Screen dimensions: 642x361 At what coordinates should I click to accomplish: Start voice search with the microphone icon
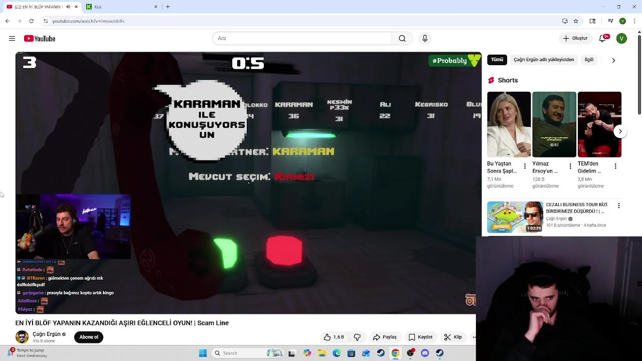pos(425,39)
